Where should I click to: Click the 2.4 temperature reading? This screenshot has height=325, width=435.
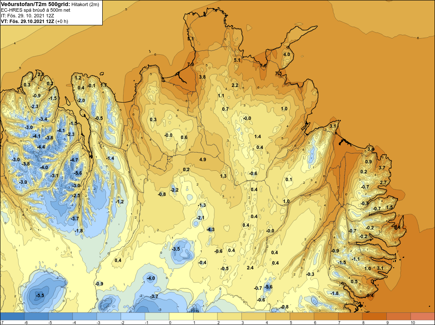250,268
